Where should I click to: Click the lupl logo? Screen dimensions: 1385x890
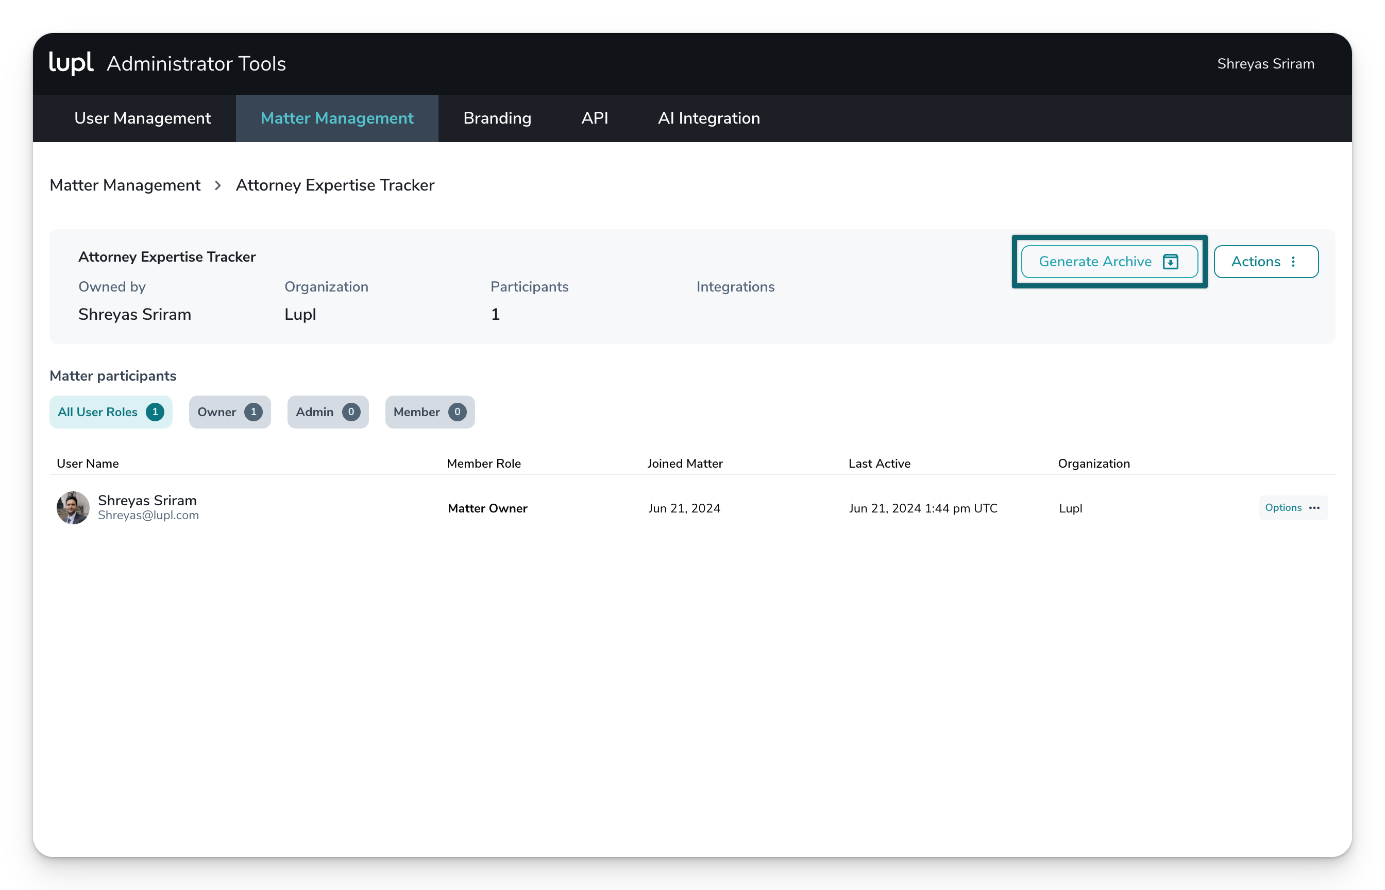71,62
